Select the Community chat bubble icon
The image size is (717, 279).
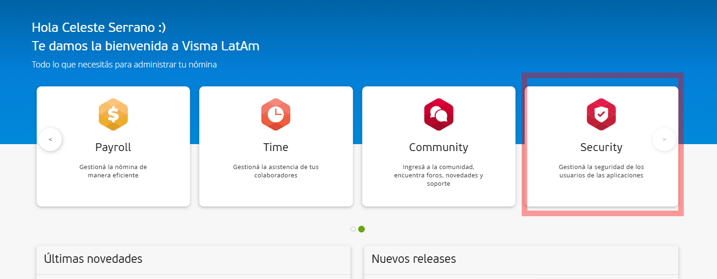pyautogui.click(x=439, y=114)
